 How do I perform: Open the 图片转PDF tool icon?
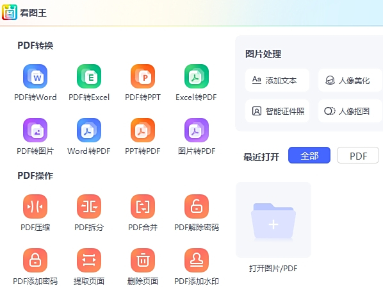(x=197, y=130)
